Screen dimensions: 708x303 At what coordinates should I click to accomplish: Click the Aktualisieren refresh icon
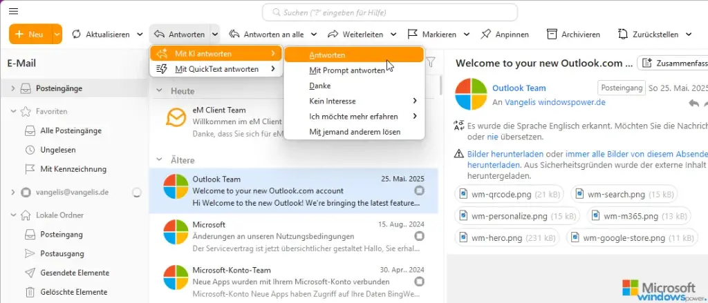click(76, 35)
